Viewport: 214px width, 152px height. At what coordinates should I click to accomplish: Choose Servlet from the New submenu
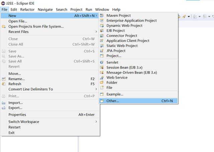[138, 62]
